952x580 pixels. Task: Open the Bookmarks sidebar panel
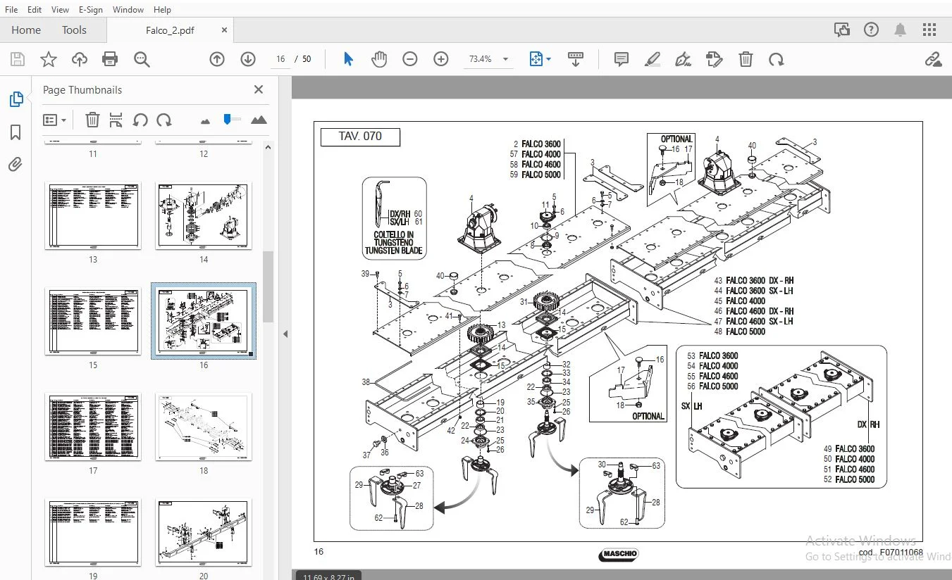point(16,132)
